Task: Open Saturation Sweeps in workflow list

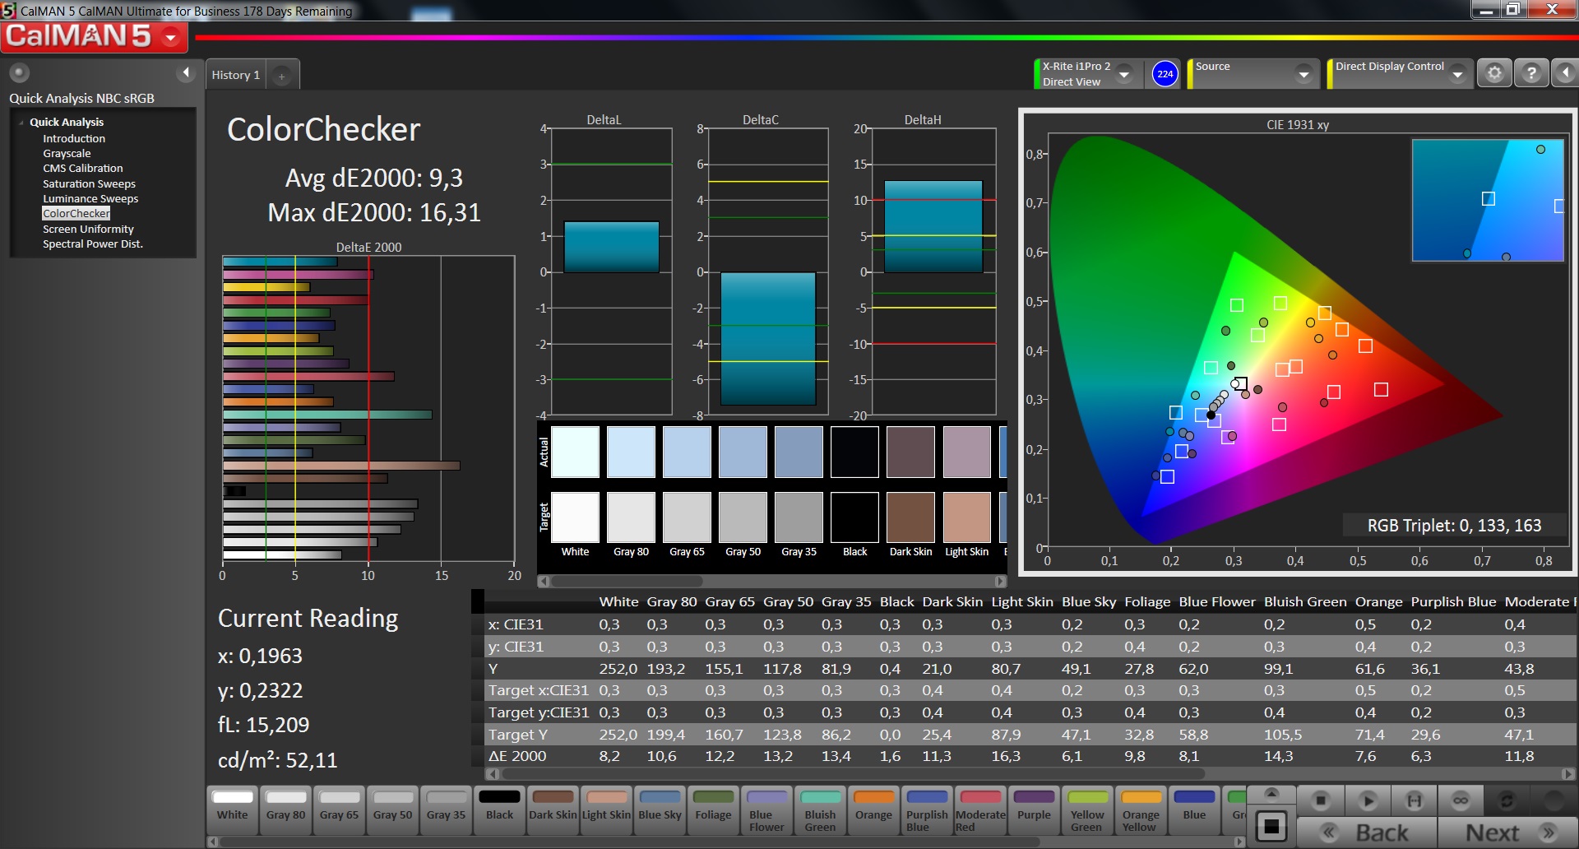Action: coord(89,183)
